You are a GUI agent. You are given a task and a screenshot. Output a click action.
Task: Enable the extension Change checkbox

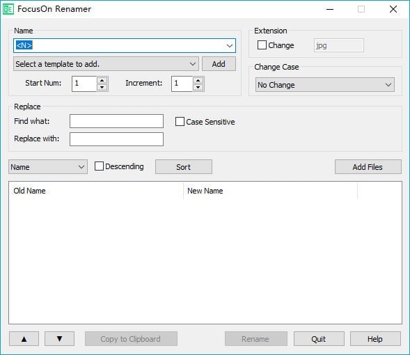[262, 45]
